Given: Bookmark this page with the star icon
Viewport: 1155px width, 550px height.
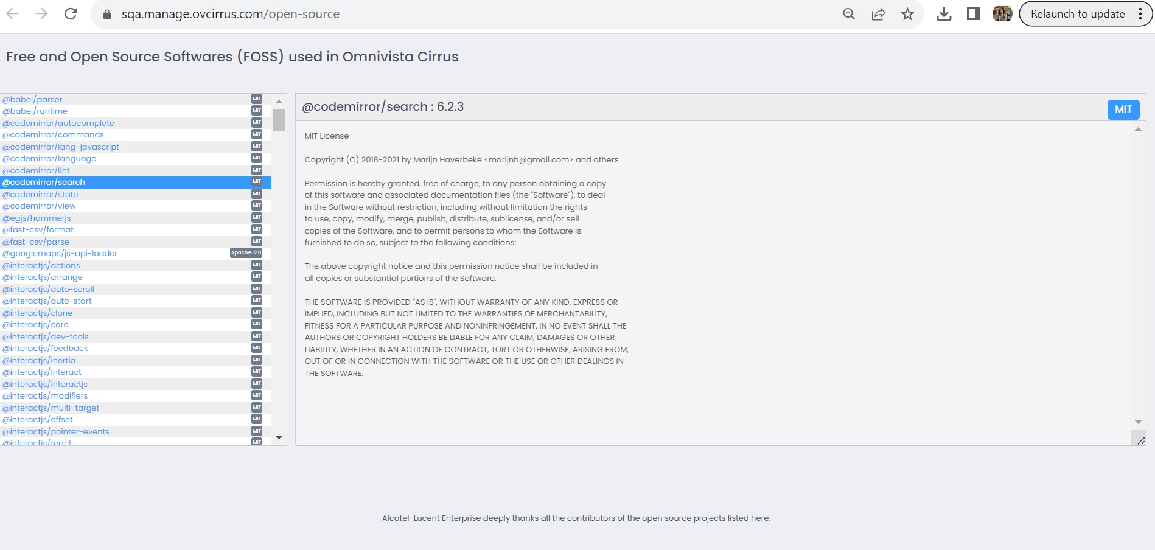Looking at the screenshot, I should pos(907,14).
